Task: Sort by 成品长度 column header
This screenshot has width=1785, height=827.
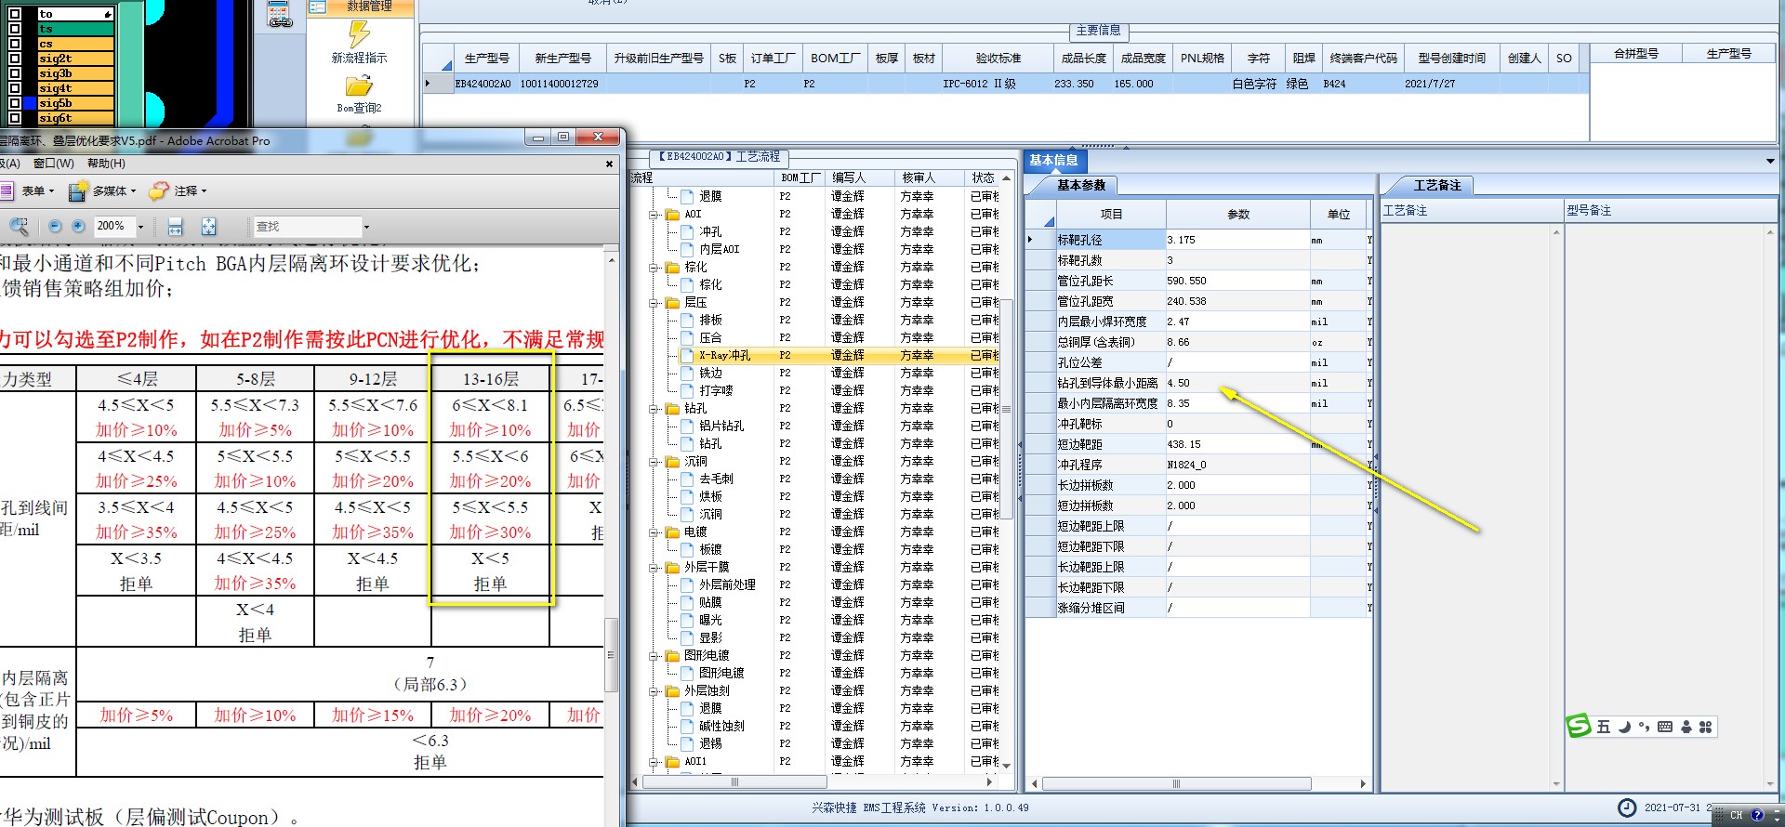Action: [x=1083, y=58]
